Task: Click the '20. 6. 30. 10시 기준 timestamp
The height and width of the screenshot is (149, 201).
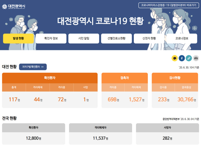Action: (x=189, y=67)
